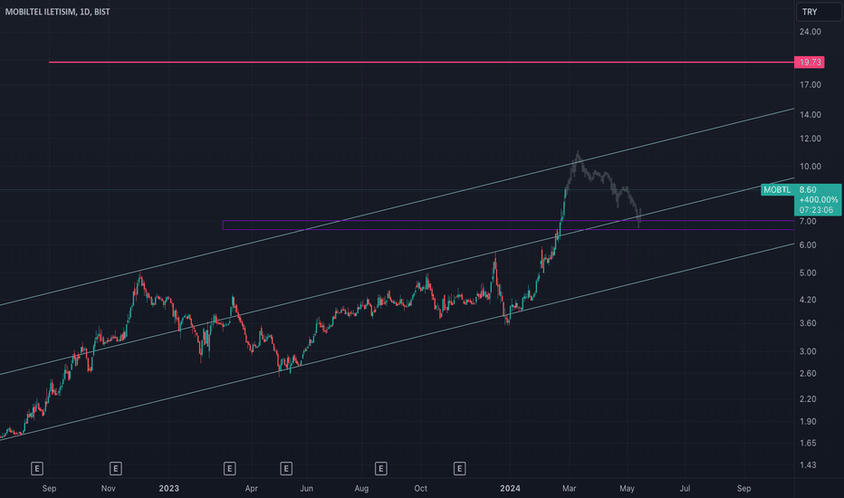844x498 pixels.
Task: Click the Apr label on time axis
Action: coord(252,488)
